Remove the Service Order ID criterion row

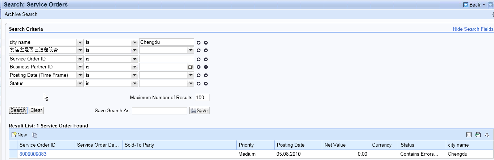(x=206, y=59)
